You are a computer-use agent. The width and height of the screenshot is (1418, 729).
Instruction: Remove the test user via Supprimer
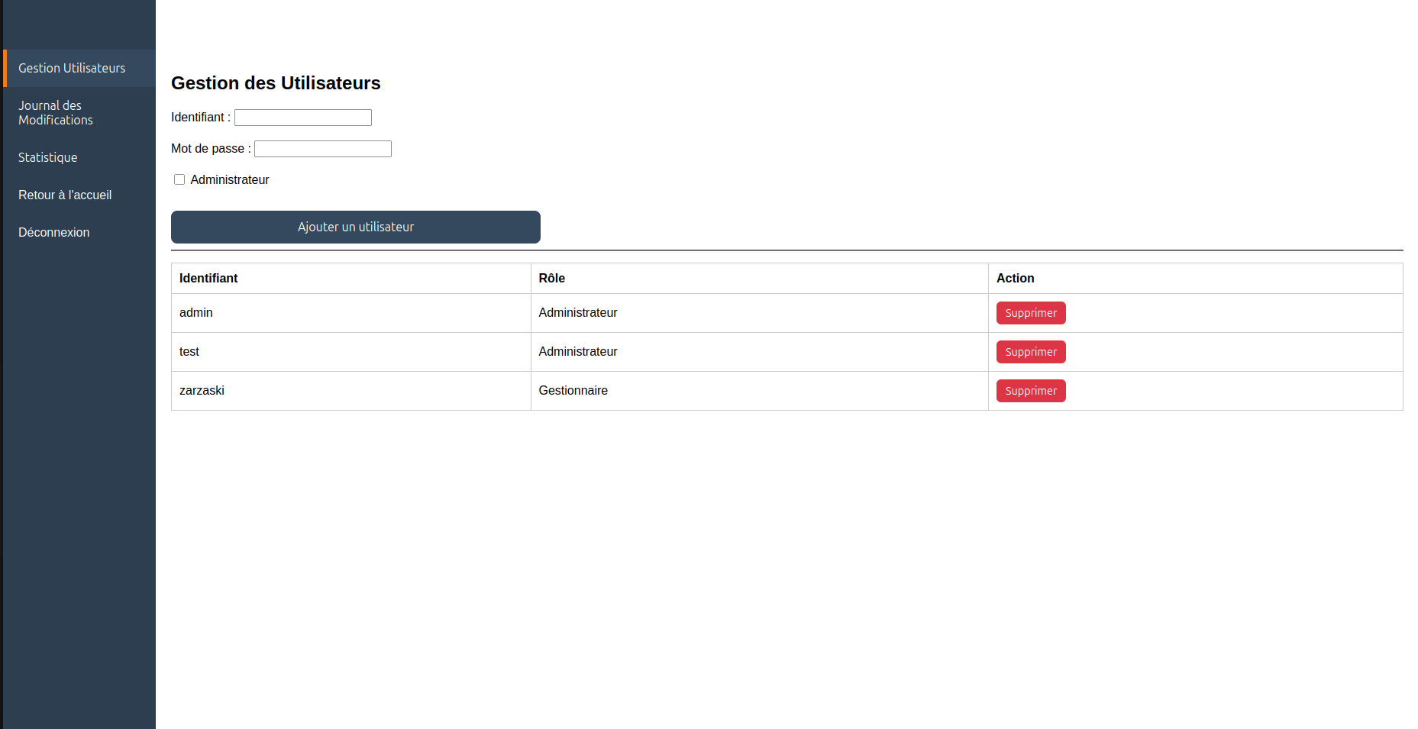pos(1030,352)
